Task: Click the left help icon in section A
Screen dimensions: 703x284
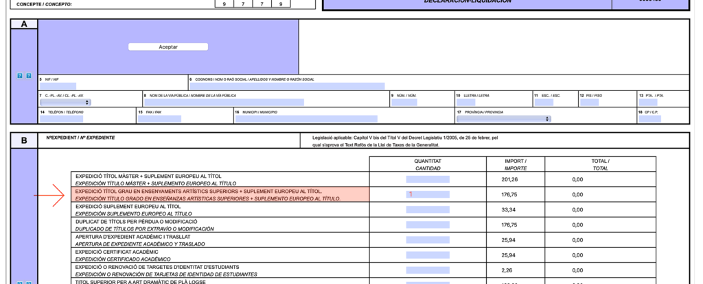Action: [20, 75]
